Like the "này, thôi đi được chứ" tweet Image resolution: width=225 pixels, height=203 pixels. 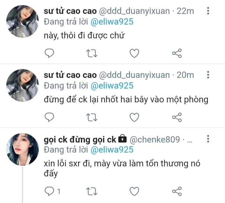click(134, 53)
